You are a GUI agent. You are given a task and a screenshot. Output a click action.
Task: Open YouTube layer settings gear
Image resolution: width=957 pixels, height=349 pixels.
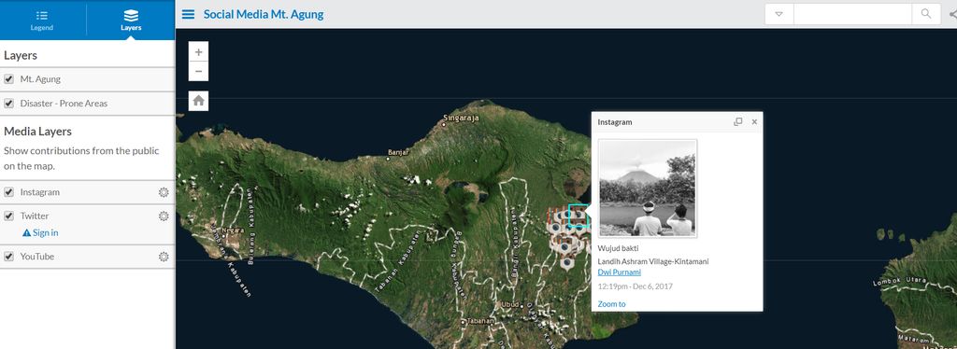[163, 257]
